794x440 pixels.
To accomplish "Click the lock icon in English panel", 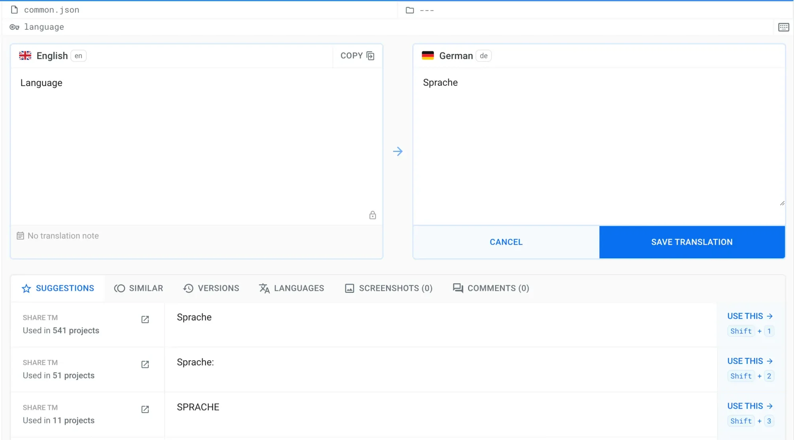I will coord(372,215).
